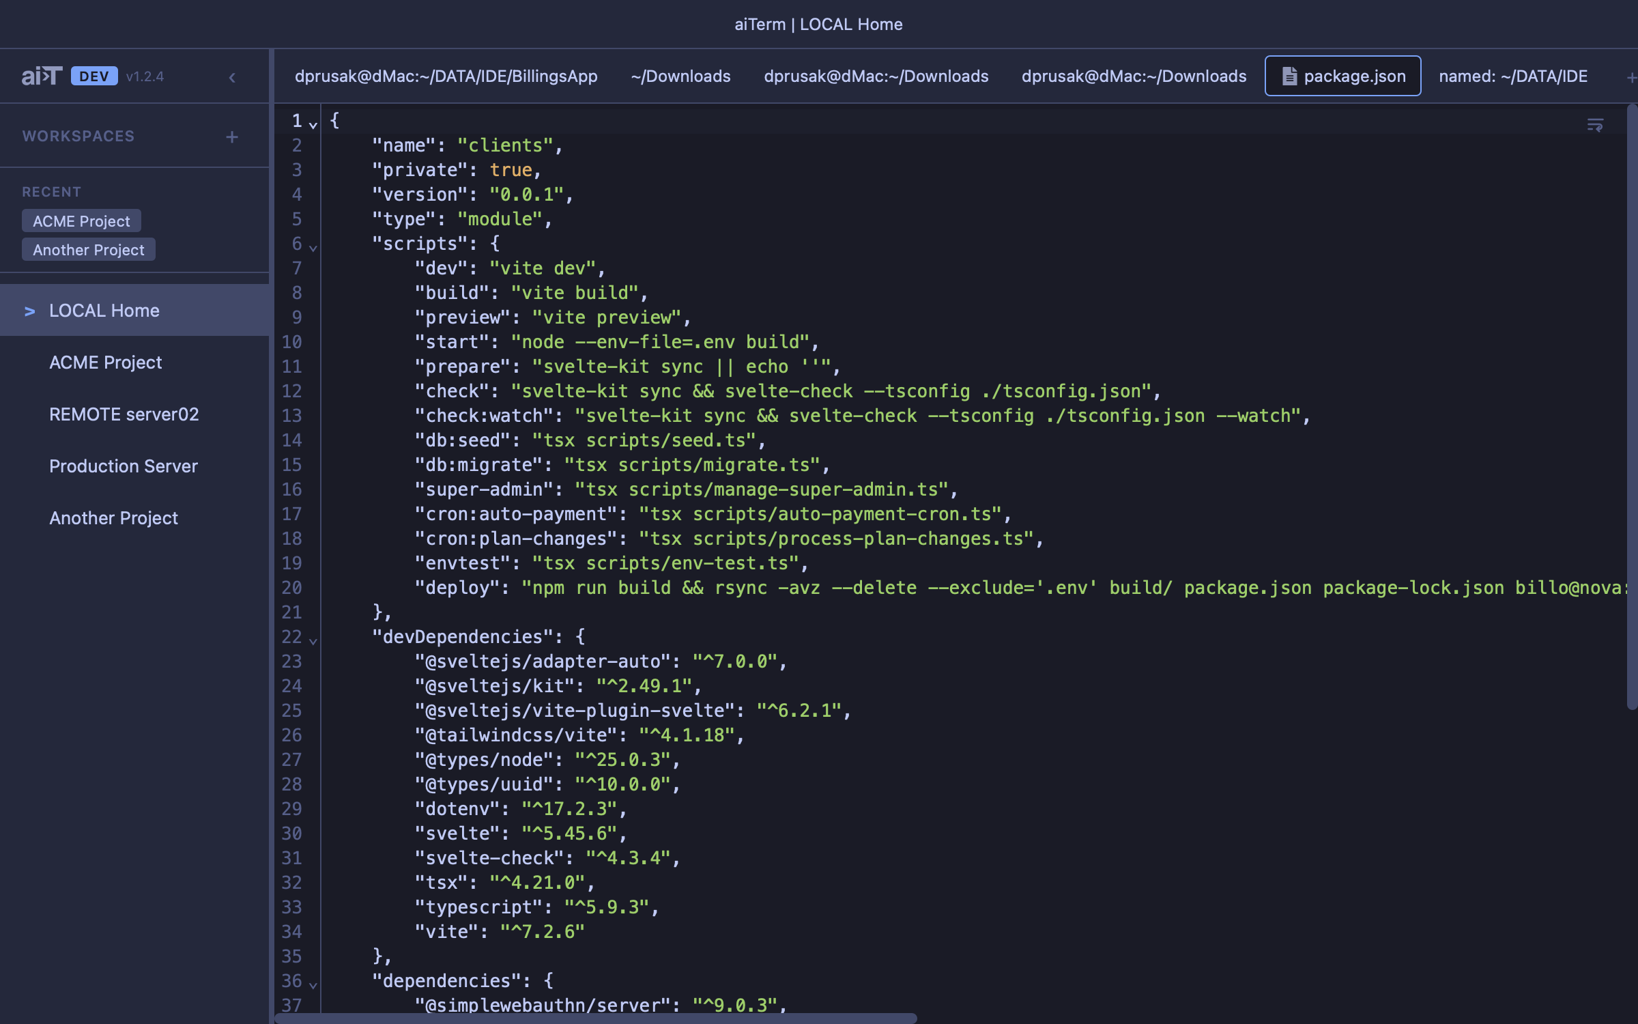Image resolution: width=1638 pixels, height=1024 pixels.
Task: Click the plus icon next to WORKSPACES
Action: [x=232, y=136]
